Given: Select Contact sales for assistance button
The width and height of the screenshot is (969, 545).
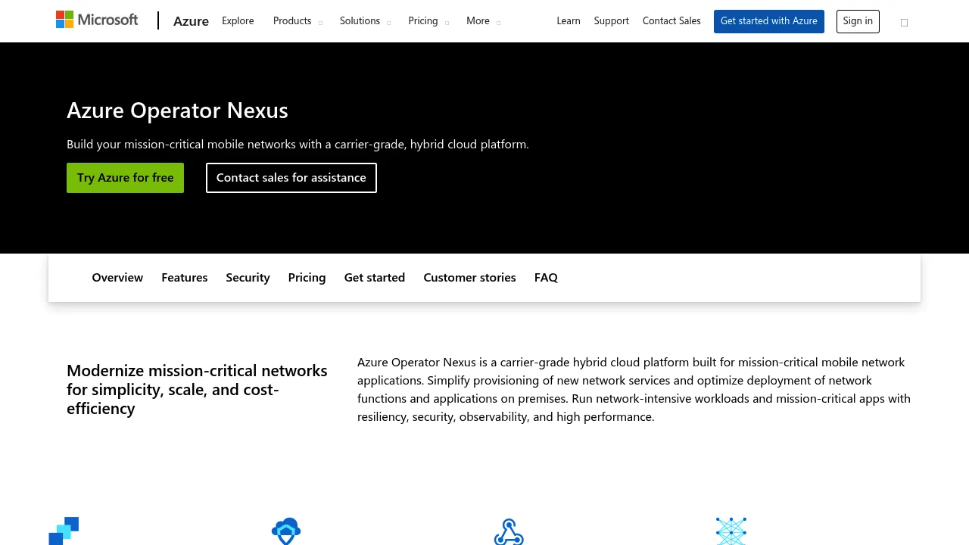Looking at the screenshot, I should (x=291, y=178).
